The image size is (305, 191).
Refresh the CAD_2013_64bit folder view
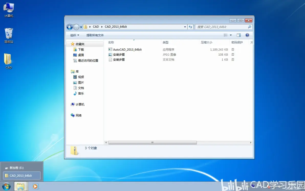(x=190, y=27)
